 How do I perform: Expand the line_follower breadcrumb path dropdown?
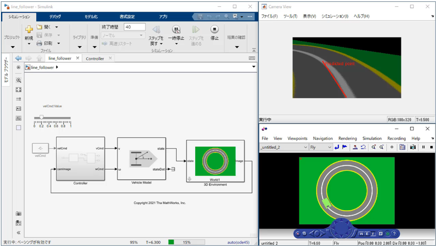(x=254, y=67)
